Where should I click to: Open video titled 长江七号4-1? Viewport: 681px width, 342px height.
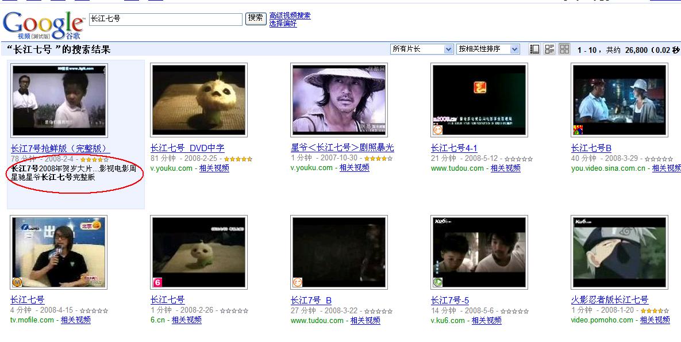coord(454,148)
